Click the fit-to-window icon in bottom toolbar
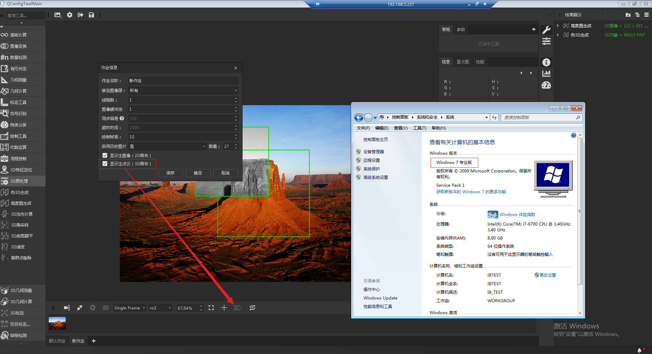 [x=211, y=308]
